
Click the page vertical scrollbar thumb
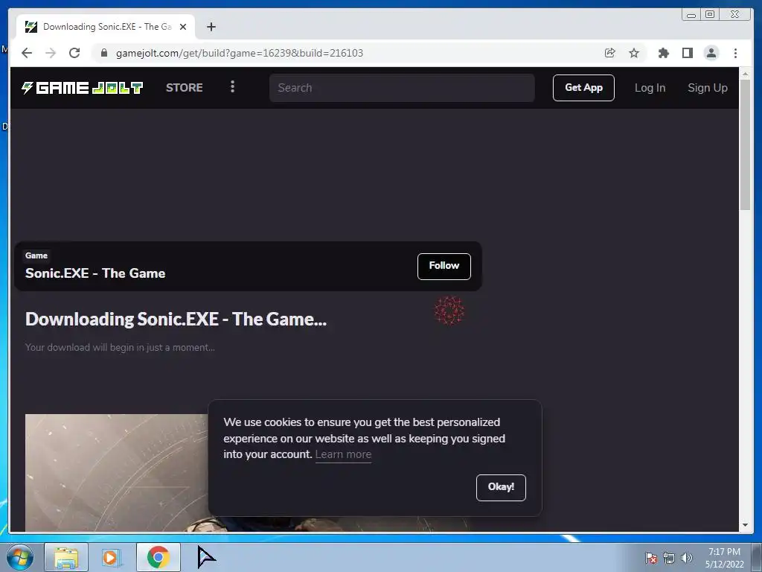coord(745,145)
